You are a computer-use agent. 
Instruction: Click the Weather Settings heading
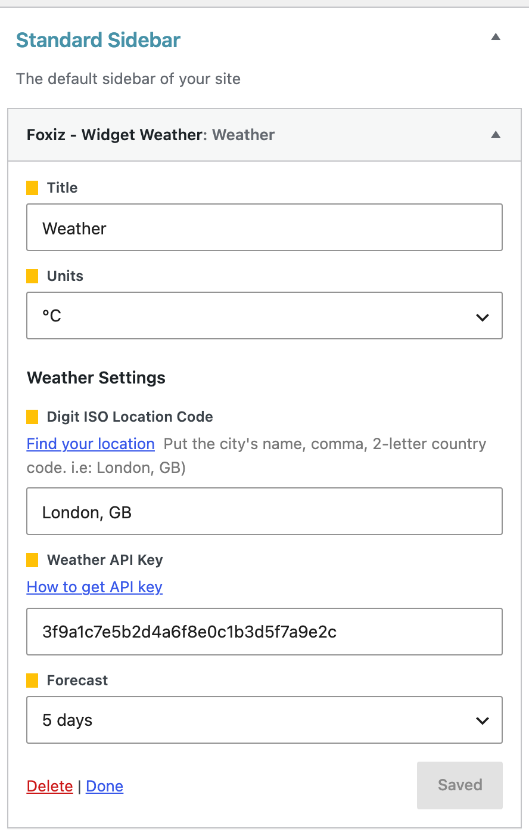click(x=97, y=378)
